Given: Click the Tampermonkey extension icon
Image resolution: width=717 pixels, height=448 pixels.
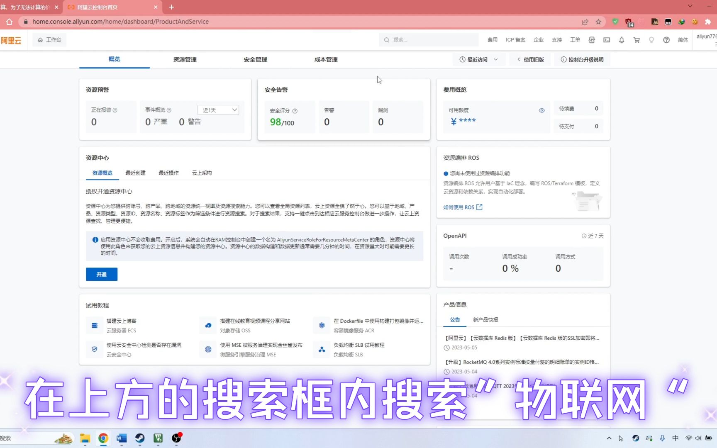Looking at the screenshot, I should 668,22.
